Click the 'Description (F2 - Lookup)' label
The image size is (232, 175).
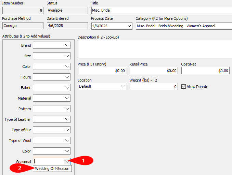[x=98, y=37]
